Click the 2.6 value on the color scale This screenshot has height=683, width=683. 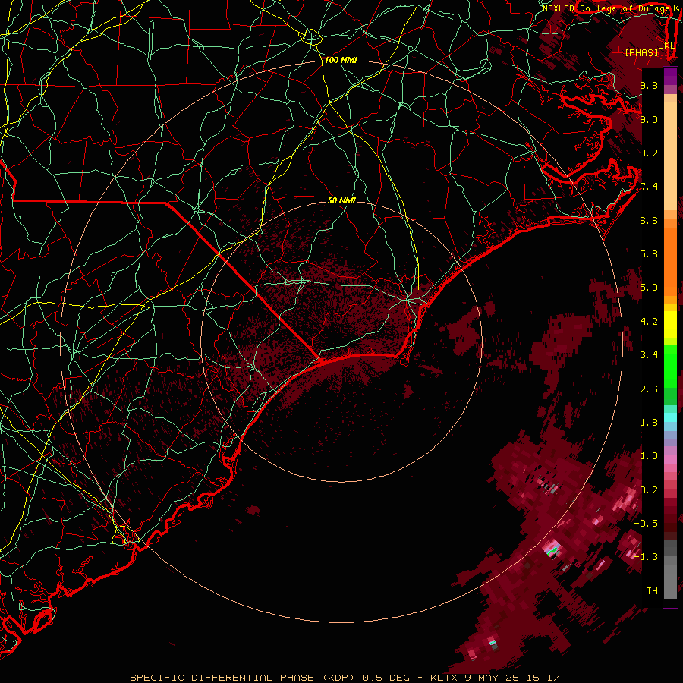tap(649, 389)
